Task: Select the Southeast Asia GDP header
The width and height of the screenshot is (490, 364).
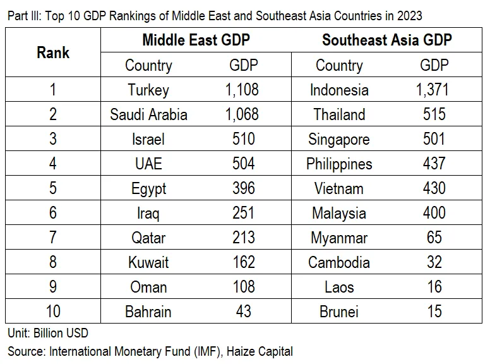Action: coord(386,40)
